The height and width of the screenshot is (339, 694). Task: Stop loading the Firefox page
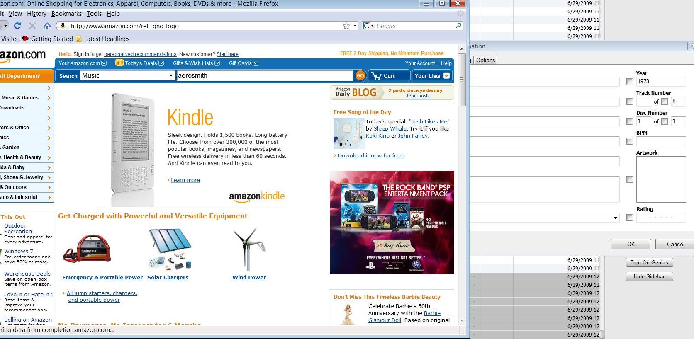click(32, 26)
